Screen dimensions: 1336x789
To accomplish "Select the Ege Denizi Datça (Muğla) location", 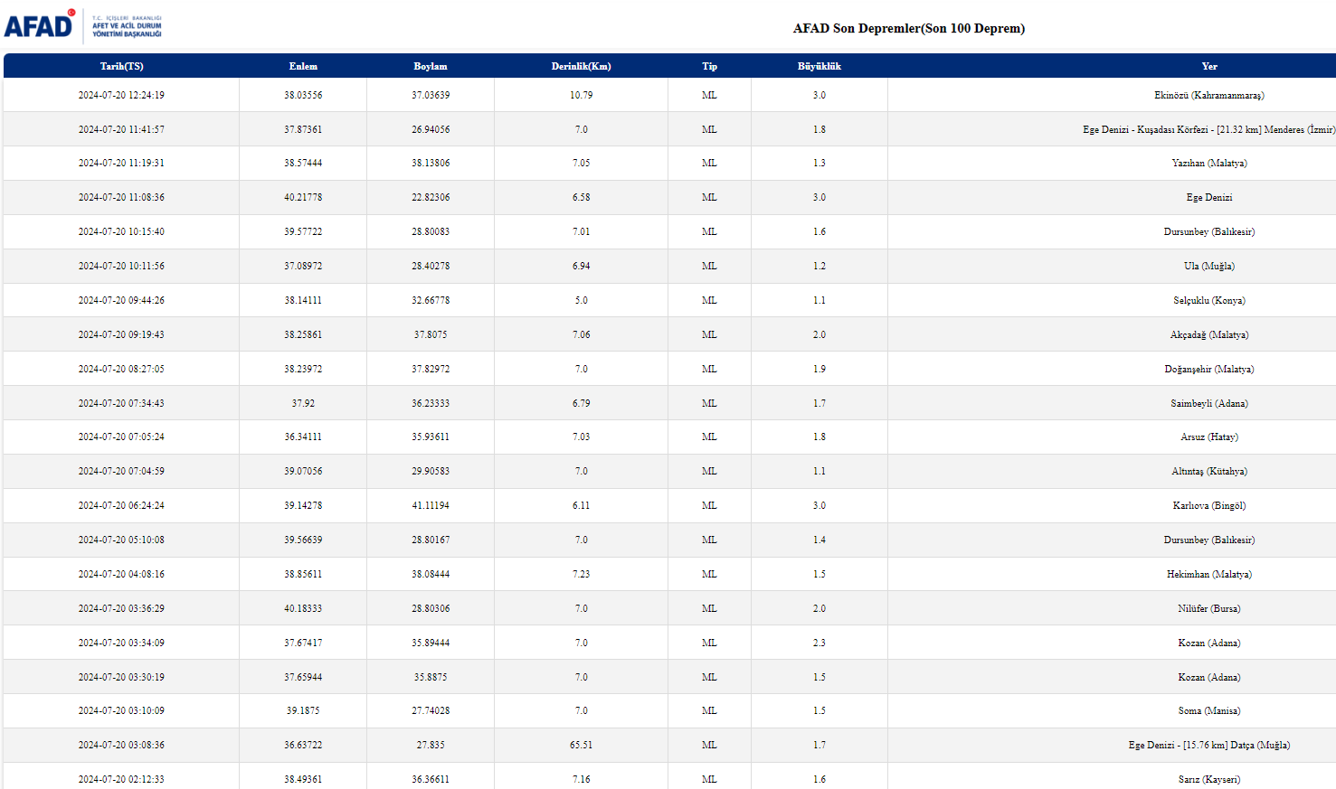I will coord(1209,745).
